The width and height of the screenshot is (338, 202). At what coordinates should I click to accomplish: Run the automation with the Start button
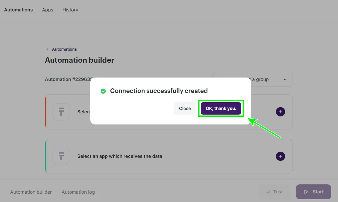tap(313, 192)
